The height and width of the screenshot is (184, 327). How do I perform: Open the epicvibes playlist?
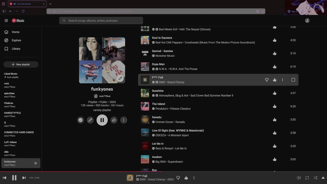21,95
